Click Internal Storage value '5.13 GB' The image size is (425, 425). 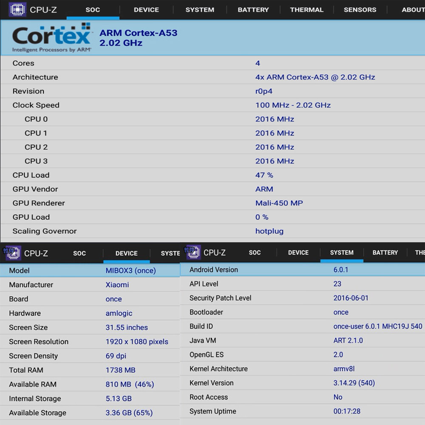(x=119, y=399)
